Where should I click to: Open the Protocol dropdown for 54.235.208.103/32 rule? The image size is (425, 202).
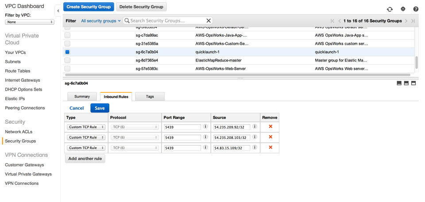coord(135,137)
